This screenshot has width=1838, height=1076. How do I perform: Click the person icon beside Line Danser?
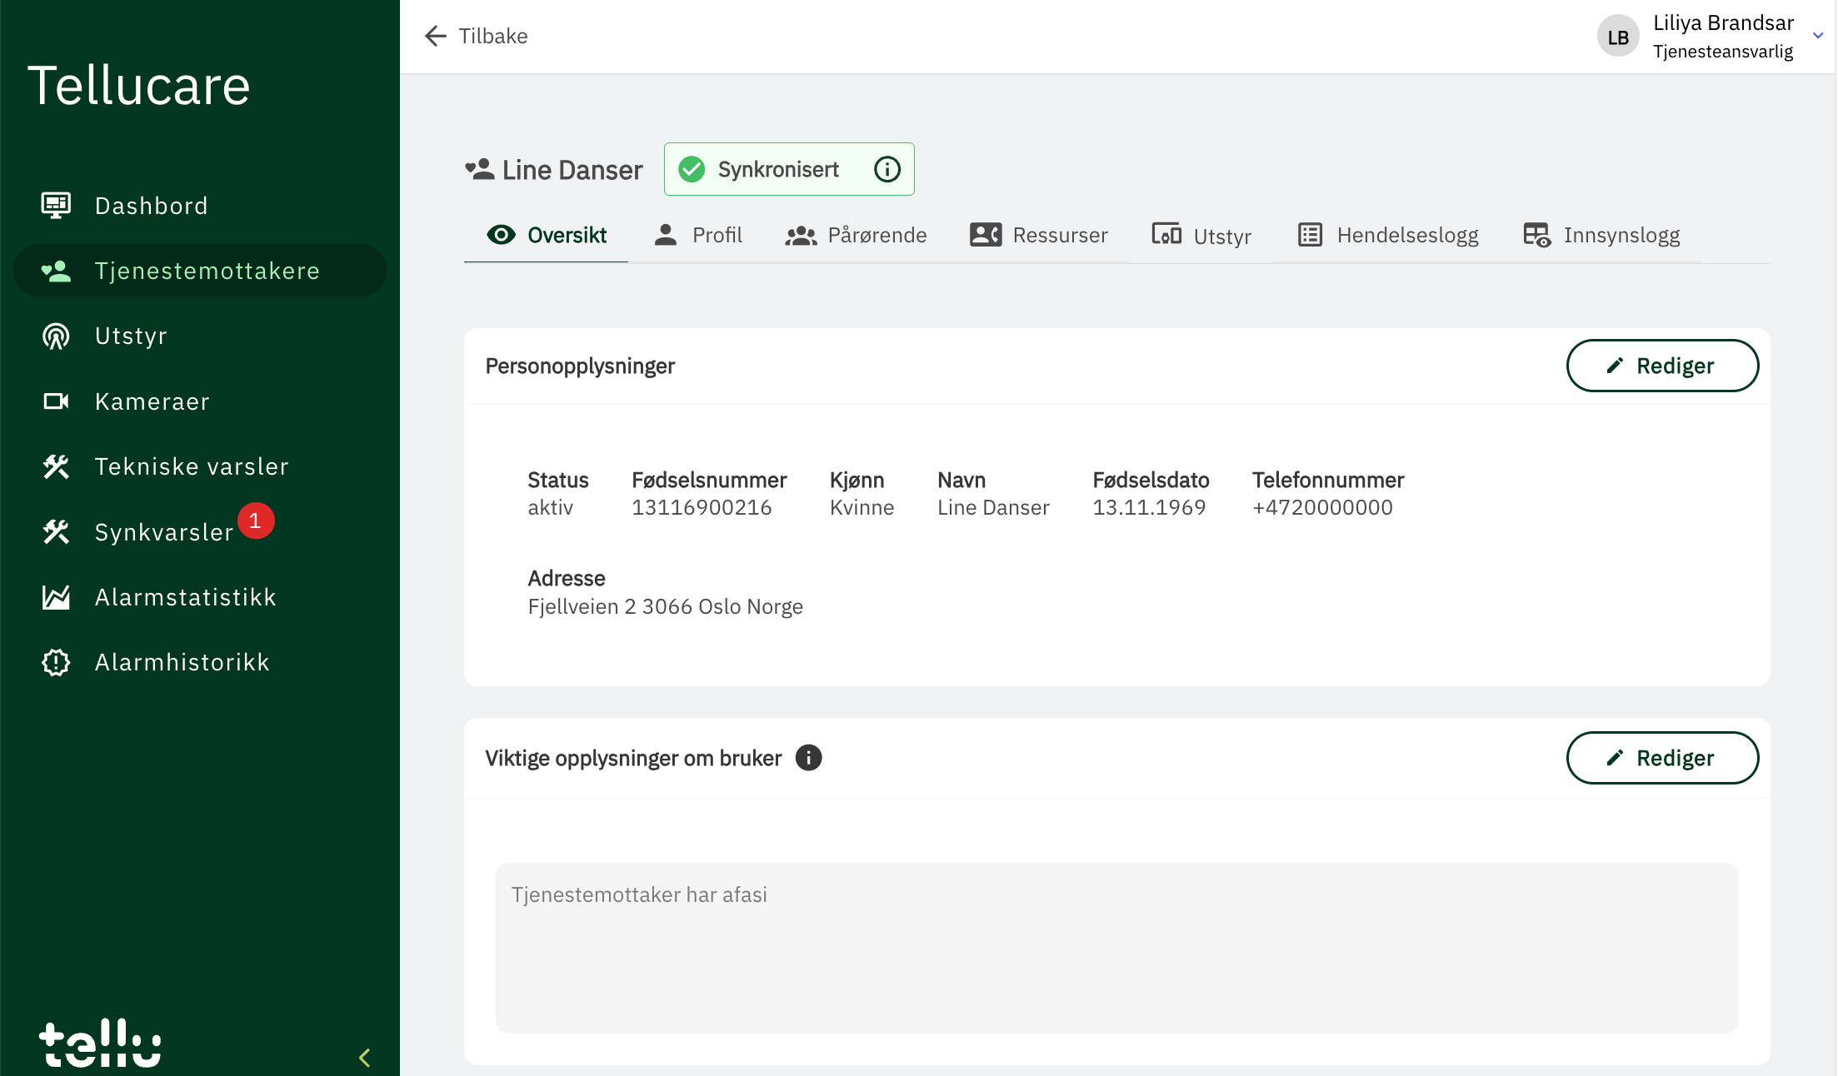pos(479,170)
